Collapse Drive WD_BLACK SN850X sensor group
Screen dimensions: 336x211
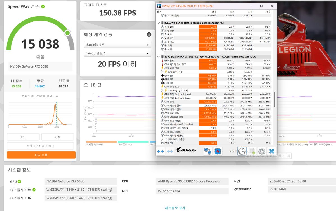tap(158, 23)
